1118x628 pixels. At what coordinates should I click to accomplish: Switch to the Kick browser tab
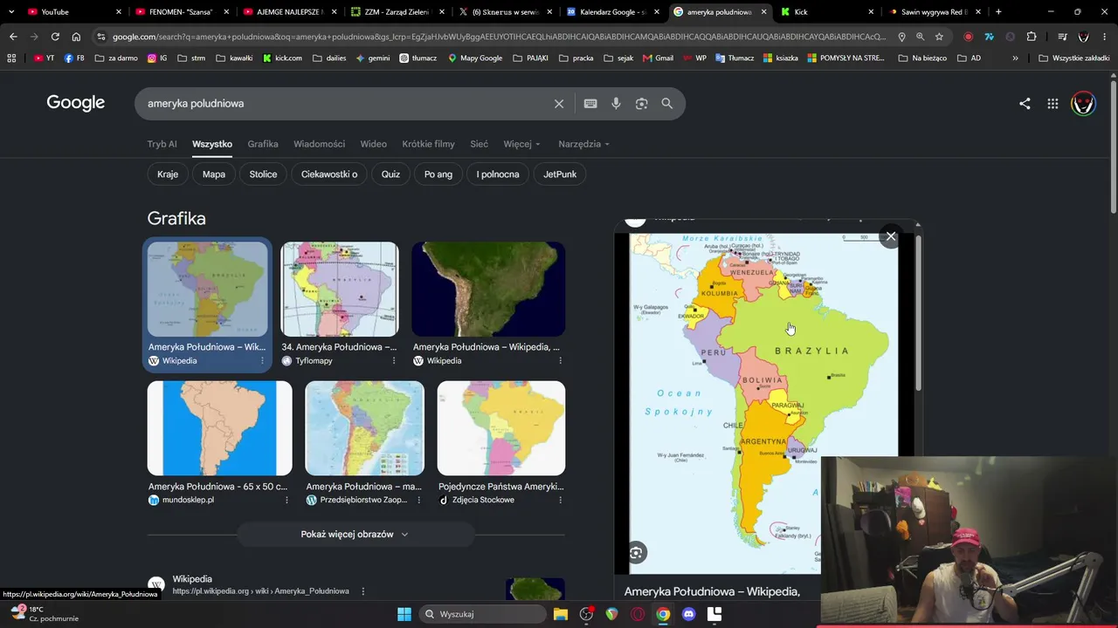(x=825, y=12)
